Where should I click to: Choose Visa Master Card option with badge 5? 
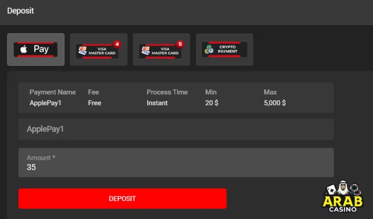click(x=161, y=49)
